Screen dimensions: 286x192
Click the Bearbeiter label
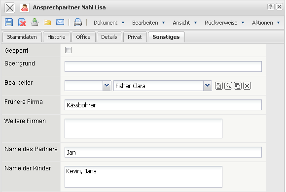tap(19, 83)
